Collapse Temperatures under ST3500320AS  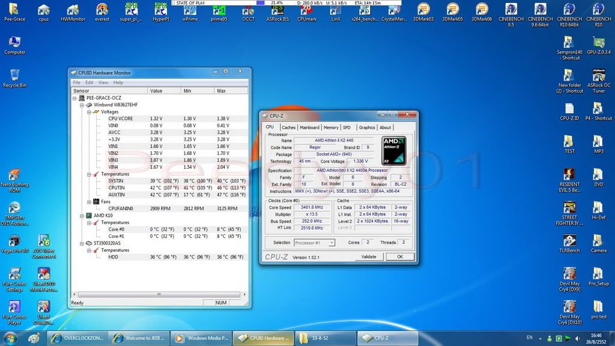pyautogui.click(x=89, y=250)
